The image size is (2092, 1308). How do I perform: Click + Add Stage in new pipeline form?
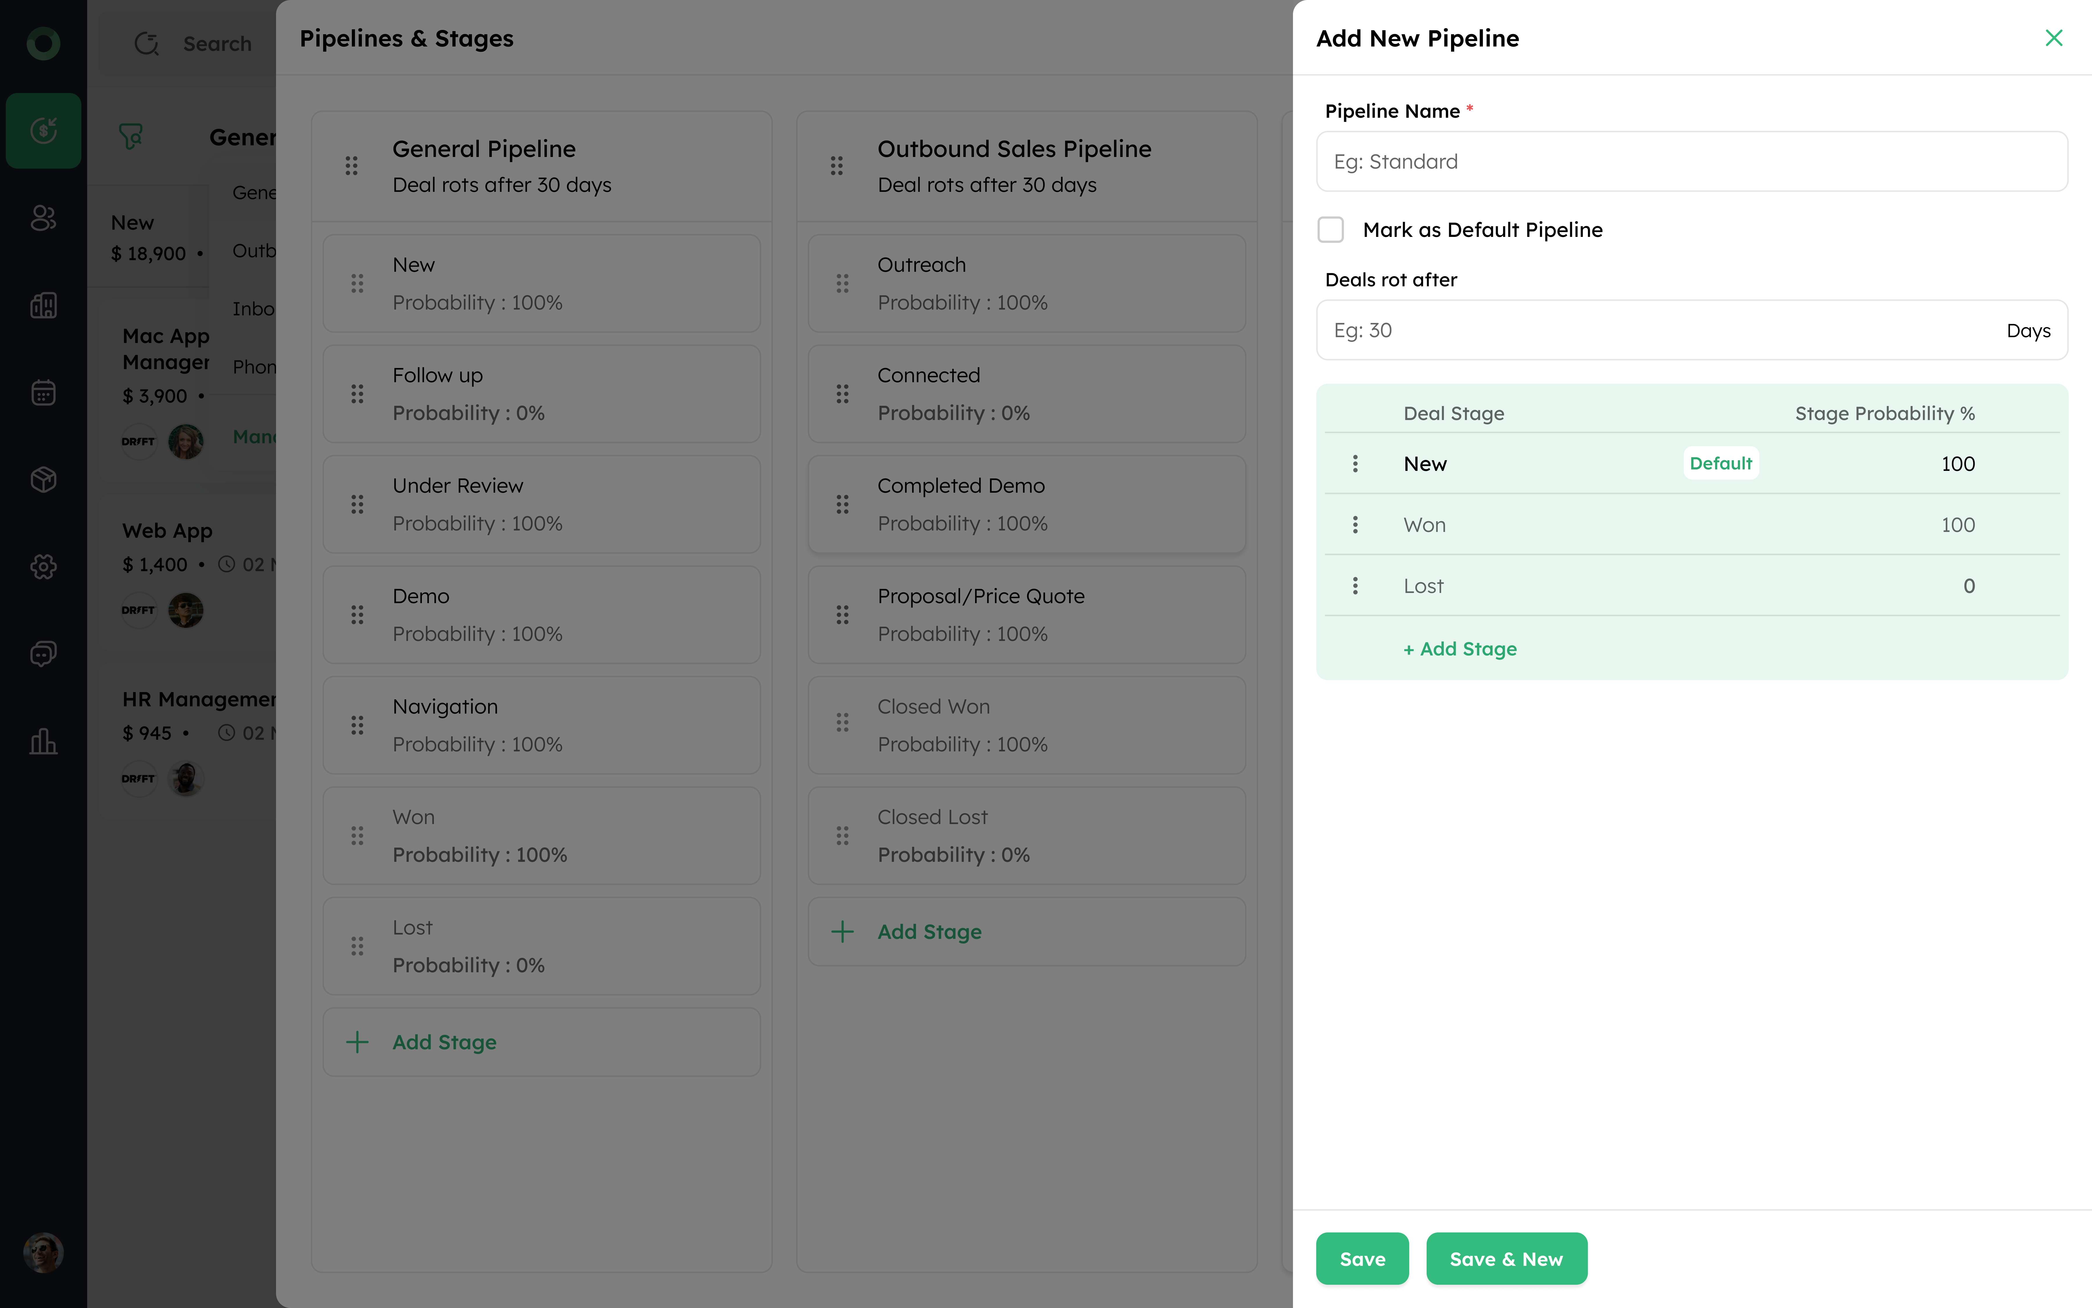click(x=1460, y=649)
